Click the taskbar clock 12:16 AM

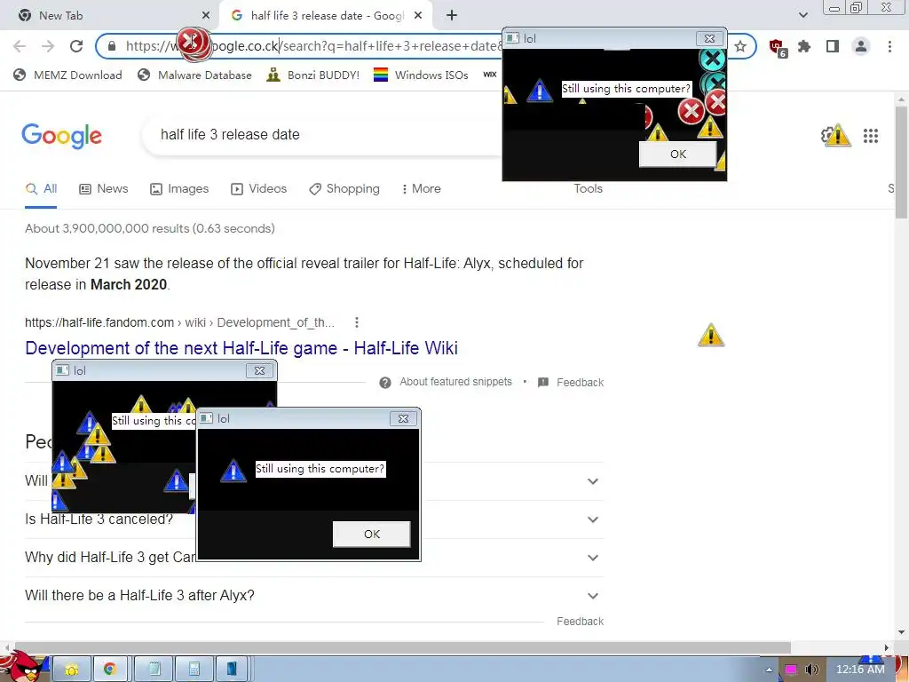coord(860,670)
